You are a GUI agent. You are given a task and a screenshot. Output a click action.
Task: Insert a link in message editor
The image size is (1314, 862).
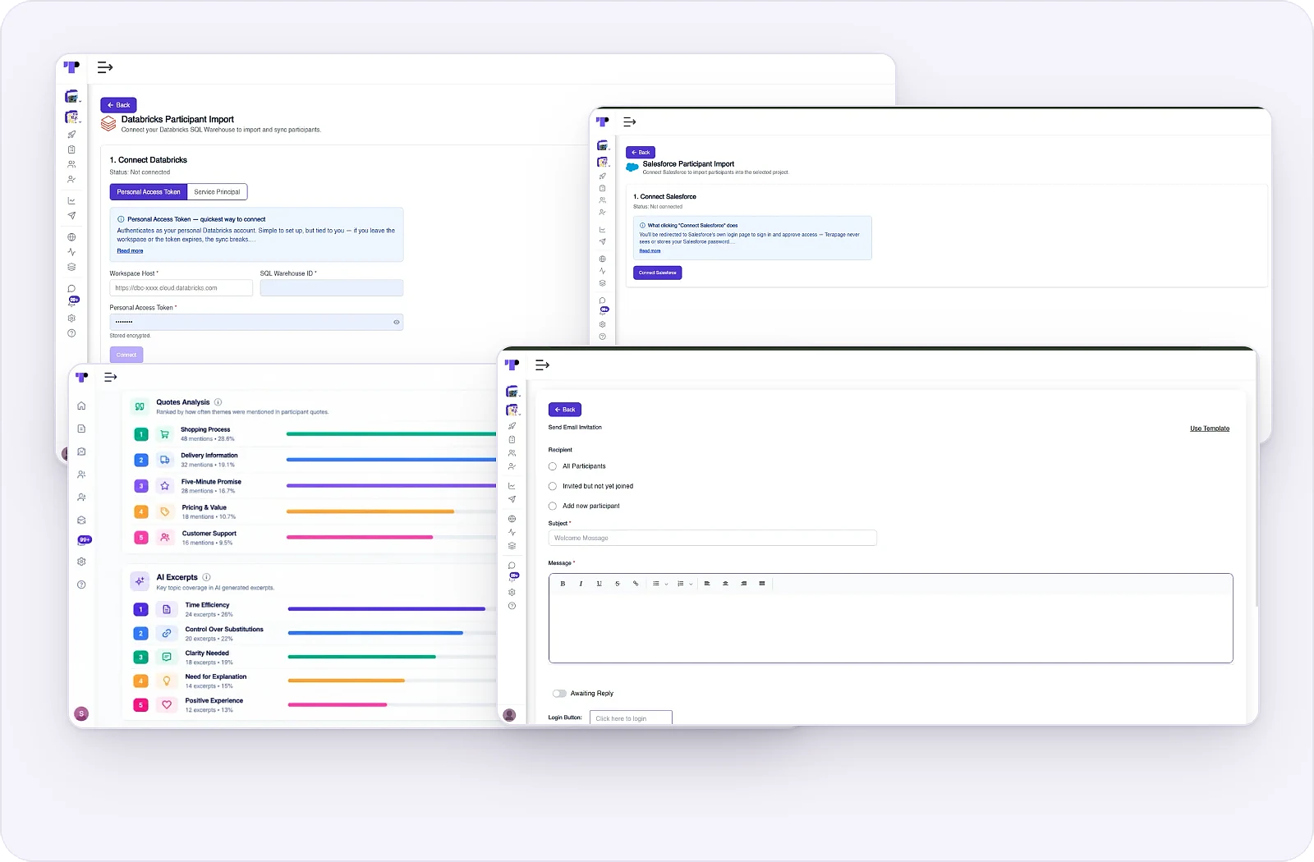635,584
